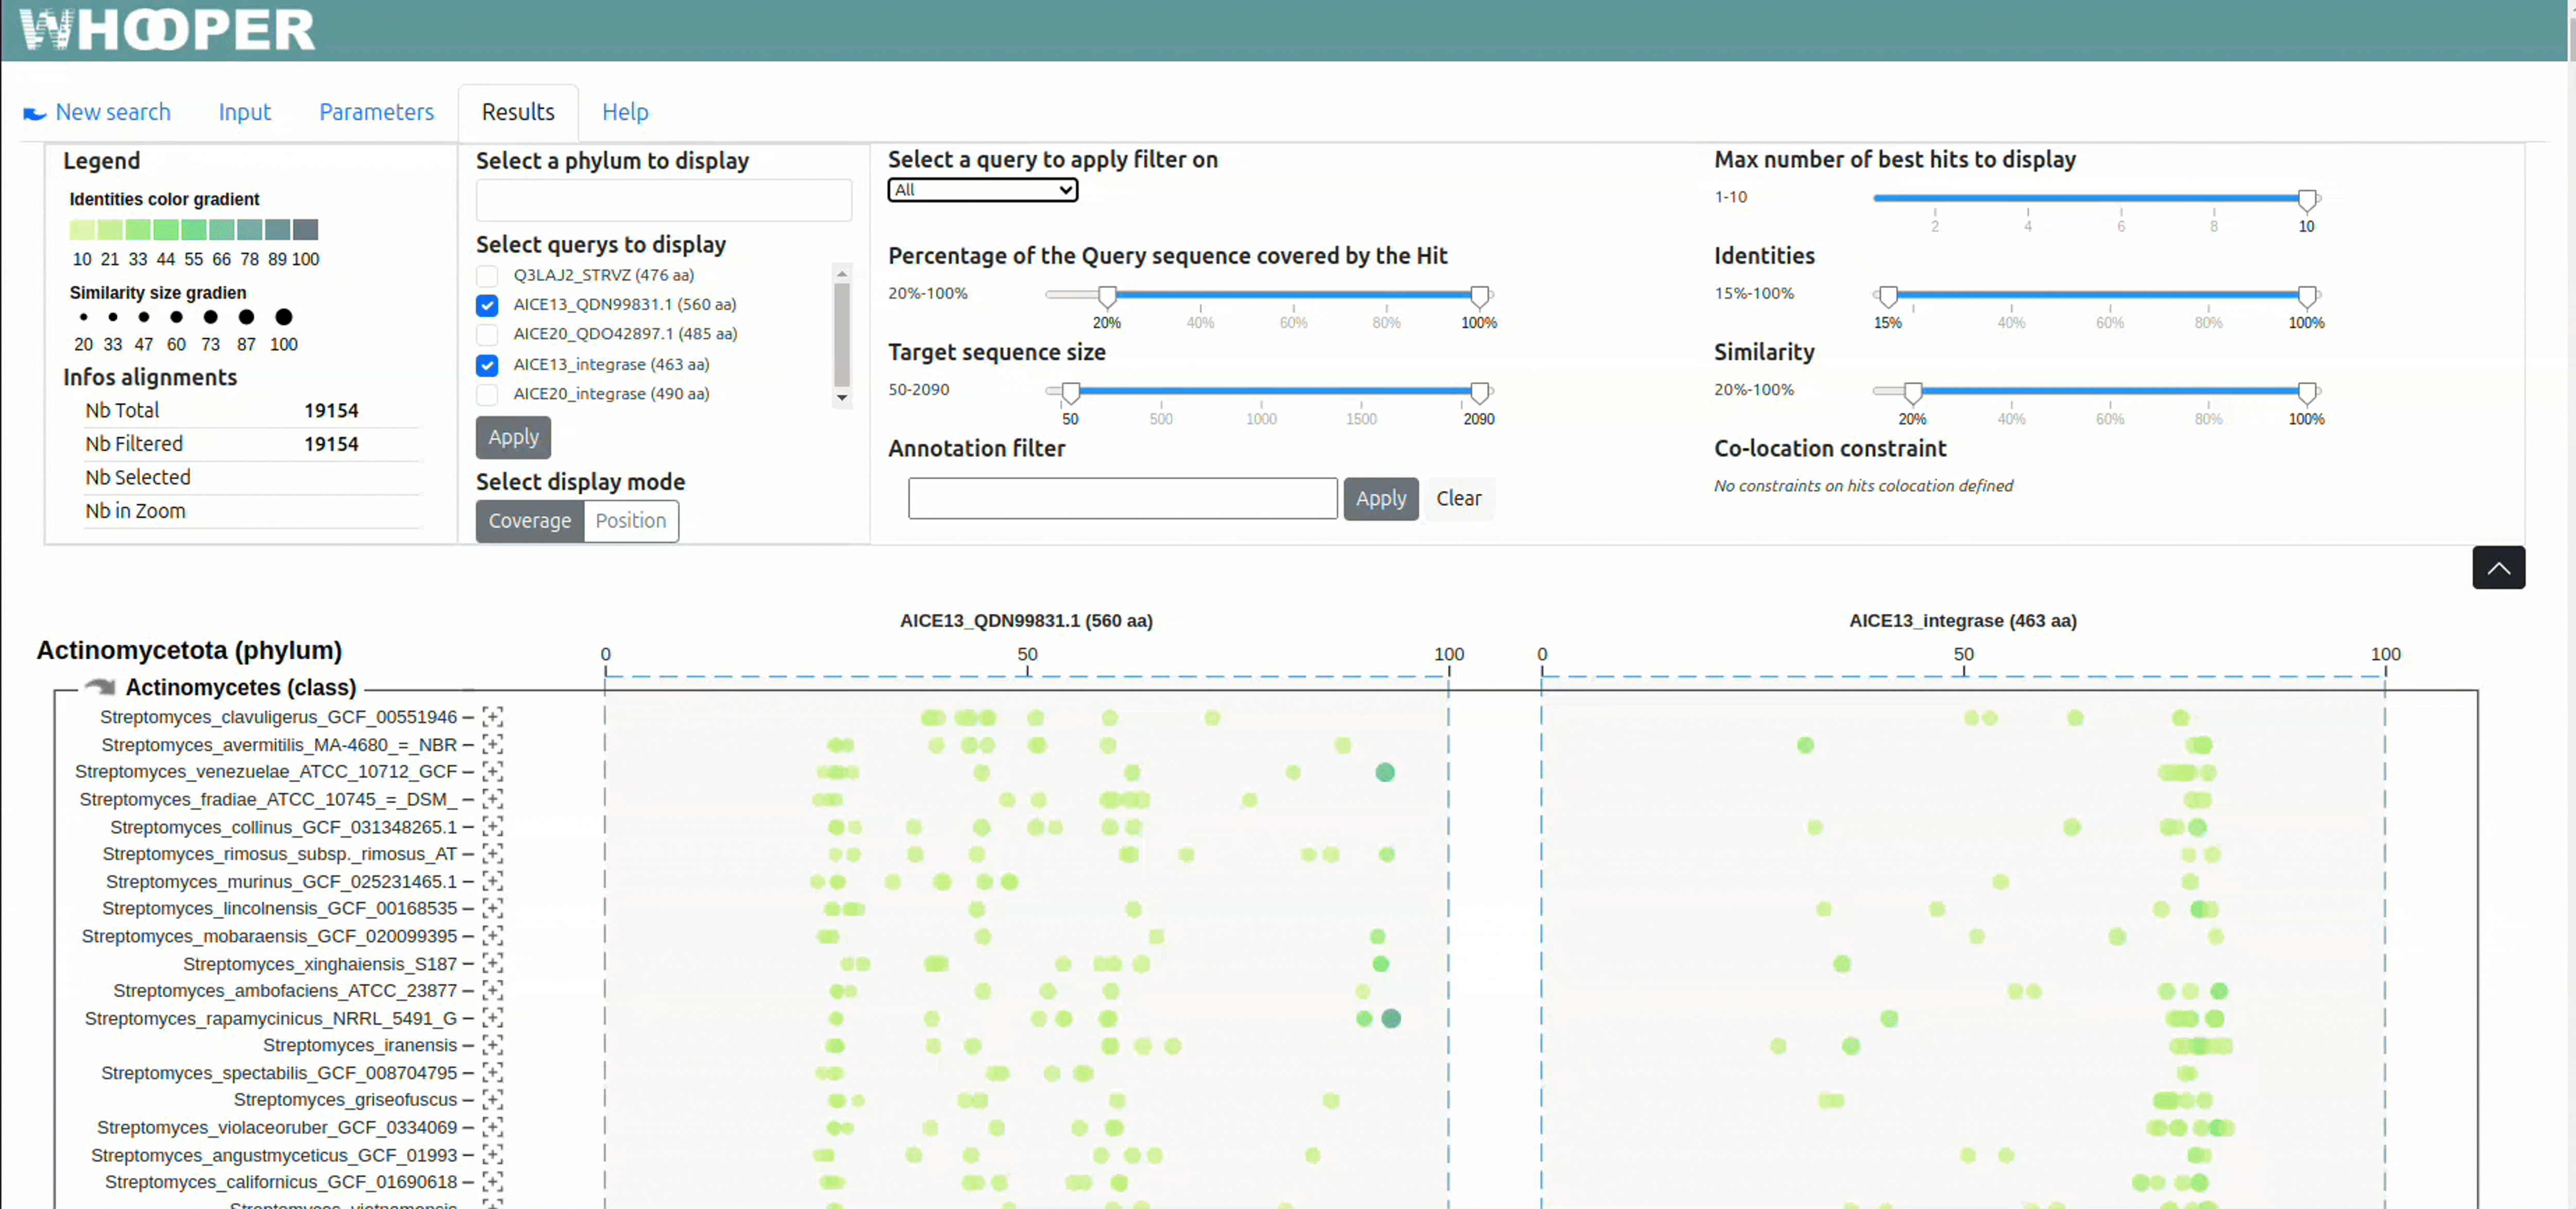Image resolution: width=2576 pixels, height=1209 pixels.
Task: Click darkest hit dot in Streptomyces_rapamycinicus row
Action: tap(1391, 1018)
